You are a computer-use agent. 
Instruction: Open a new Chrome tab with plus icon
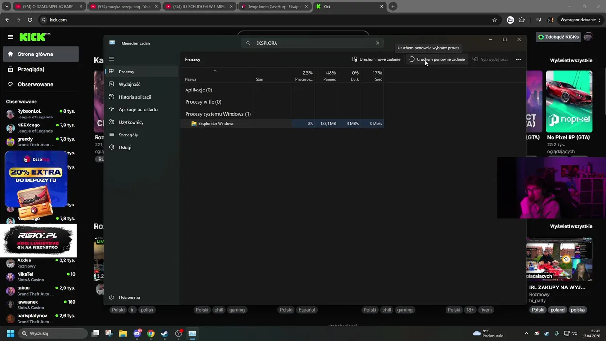393,7
